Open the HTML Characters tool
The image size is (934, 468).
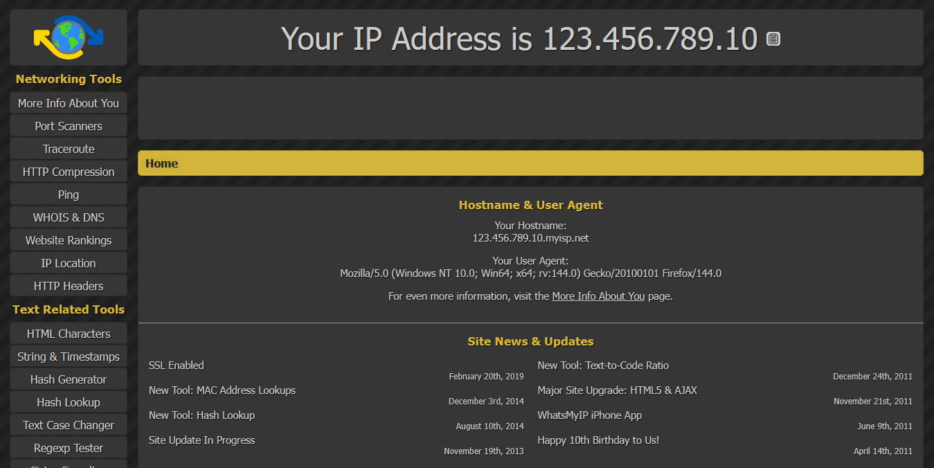click(x=69, y=334)
